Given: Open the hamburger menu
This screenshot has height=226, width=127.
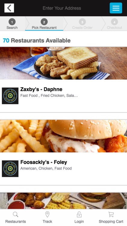Looking at the screenshot, I should tap(116, 8).
